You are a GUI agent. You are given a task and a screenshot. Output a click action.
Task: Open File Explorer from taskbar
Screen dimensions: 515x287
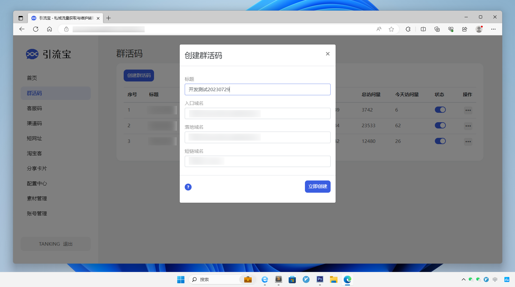click(333, 279)
